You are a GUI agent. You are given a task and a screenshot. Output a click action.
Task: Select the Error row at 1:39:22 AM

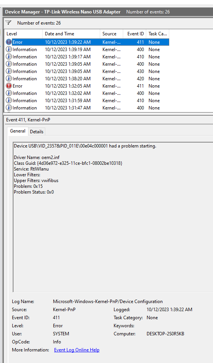point(88,42)
